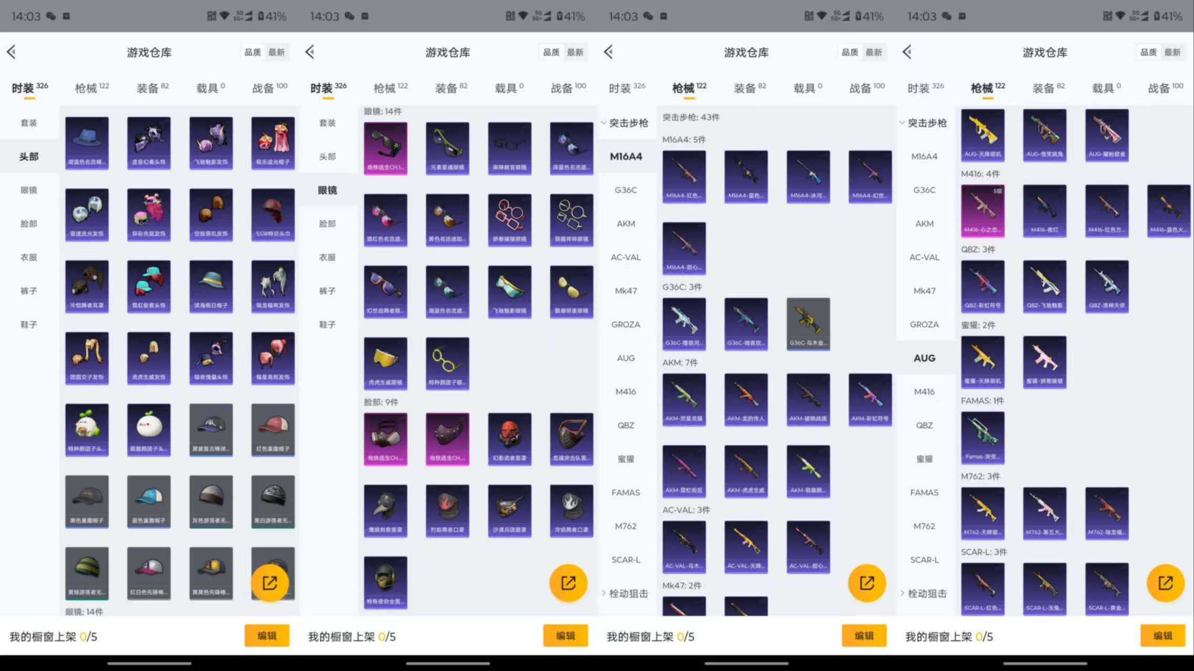Sort by 品质 on the M16A4 screen
This screenshot has width=1194, height=671.
point(850,52)
